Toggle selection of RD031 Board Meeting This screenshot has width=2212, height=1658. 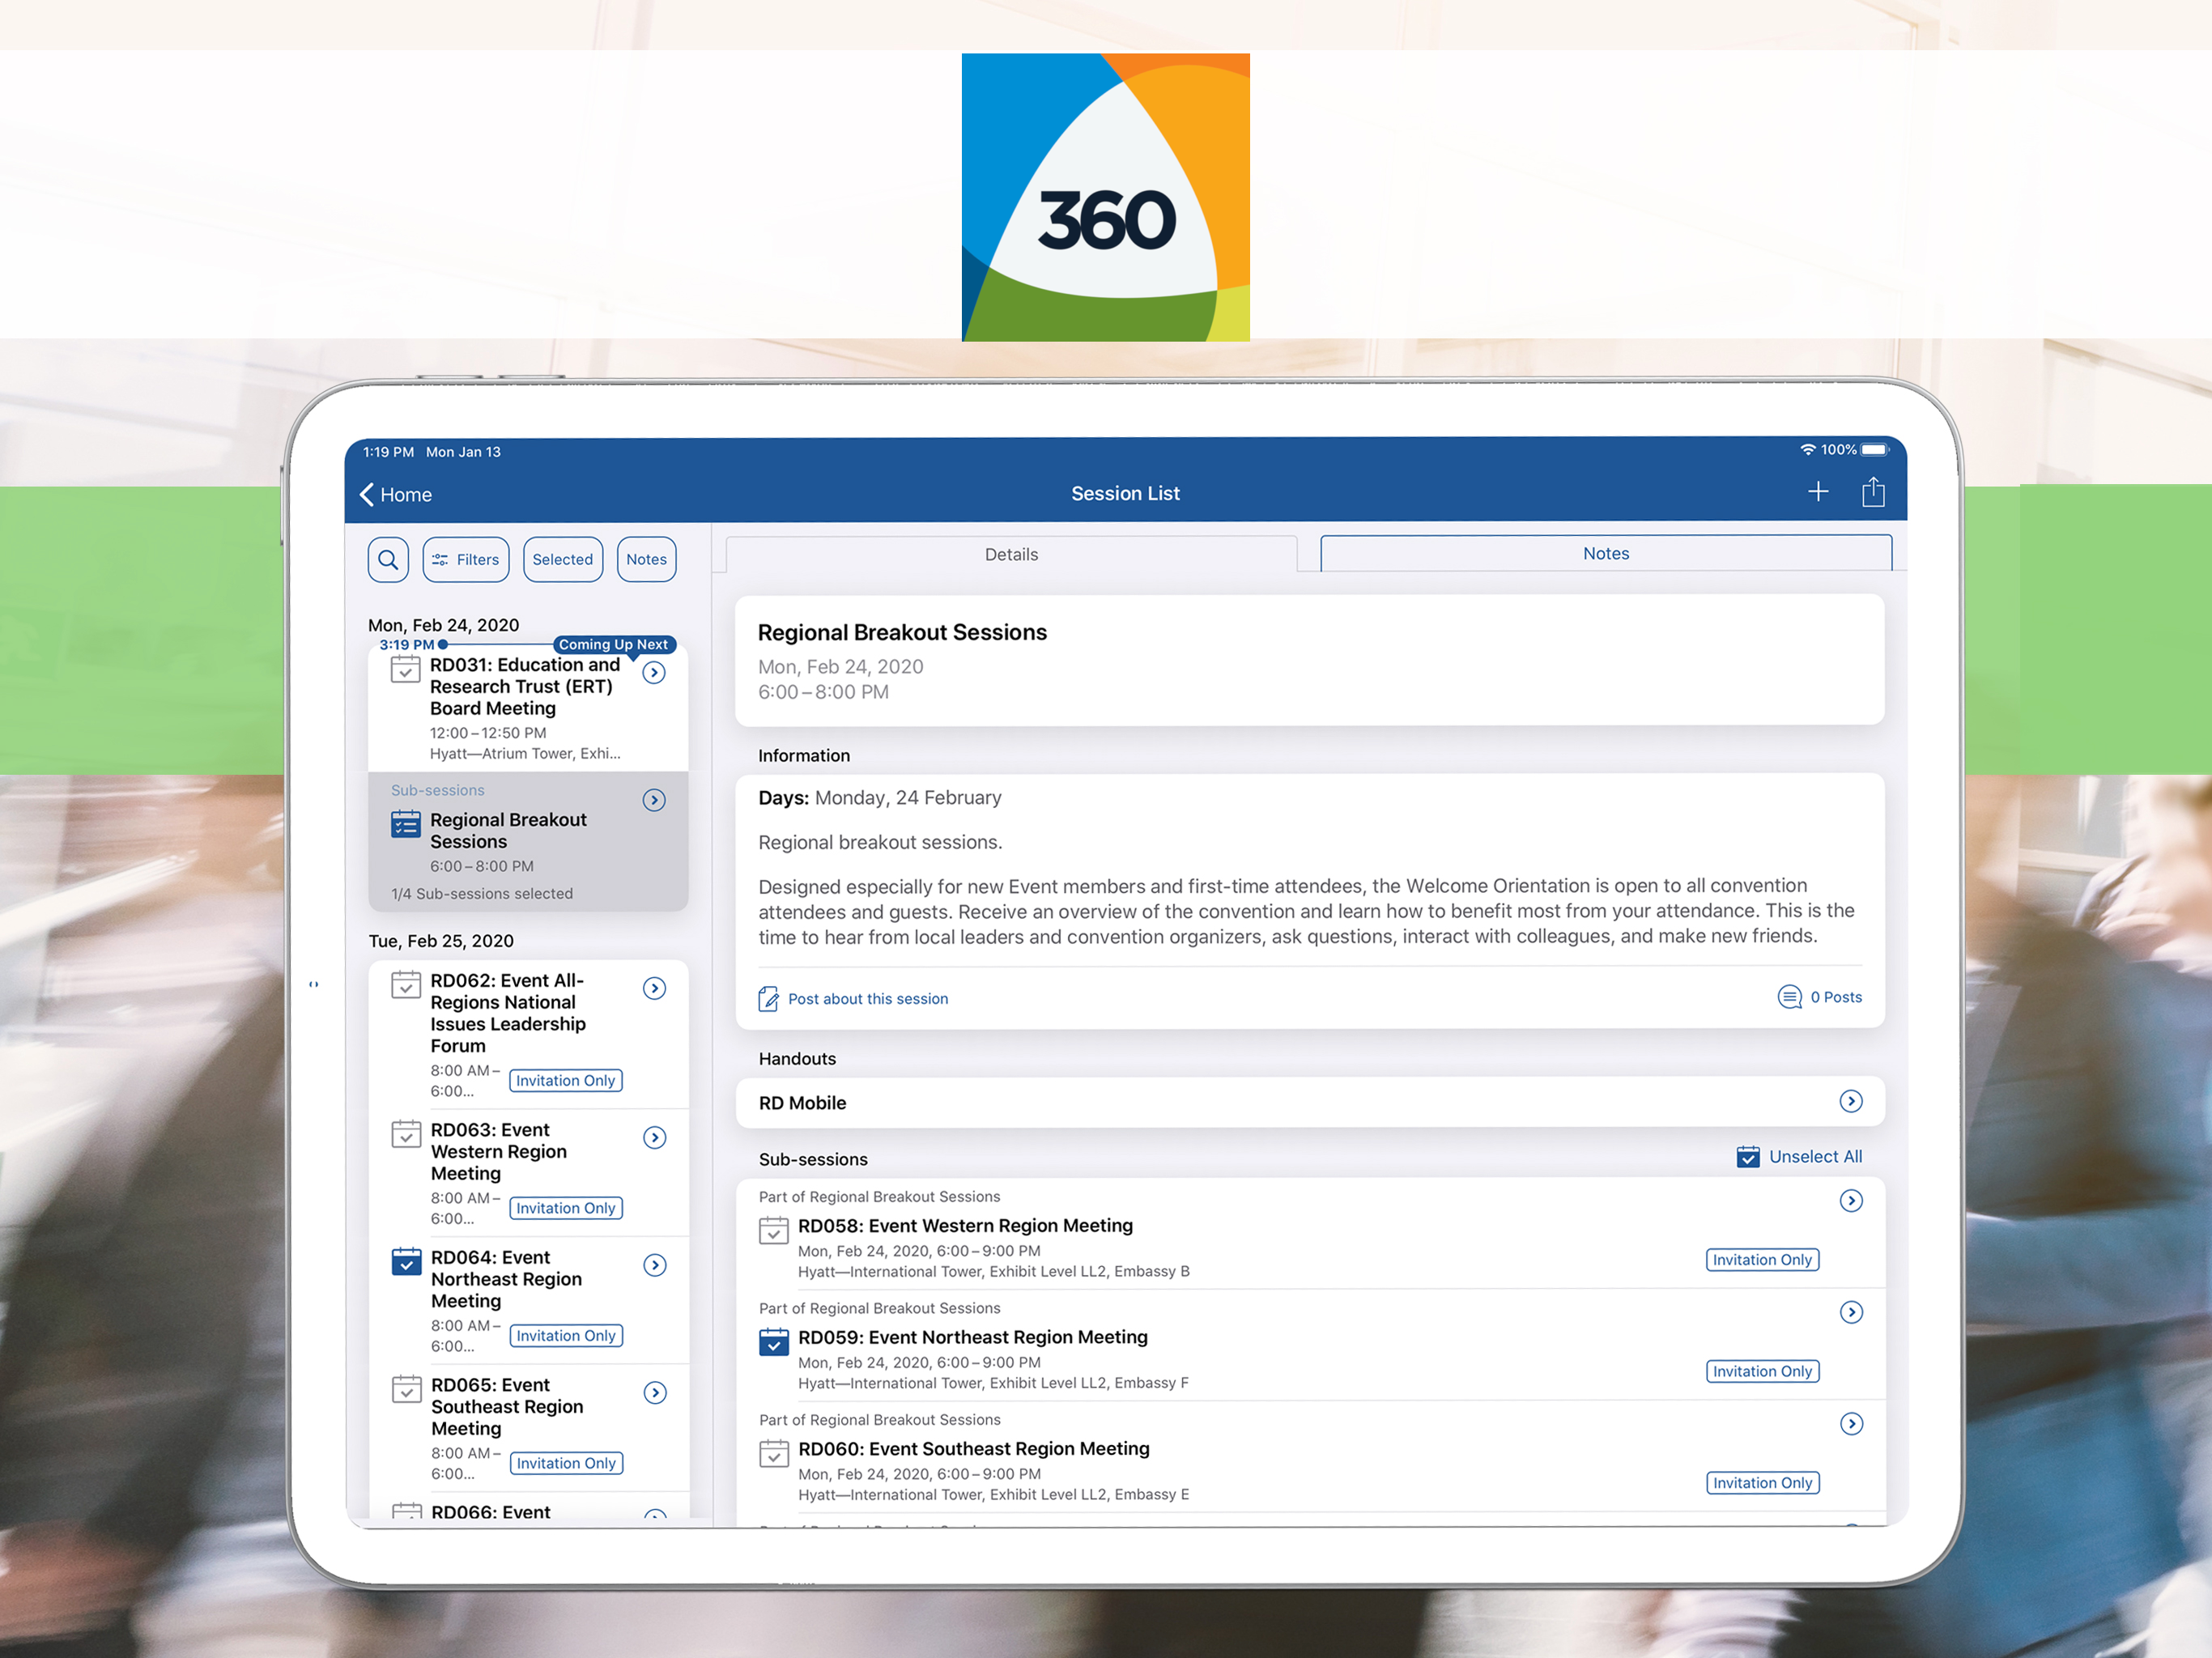[x=405, y=669]
